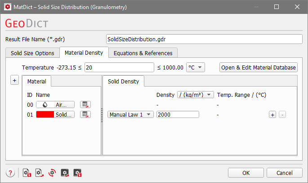308x183 pixels.
Task: Click the Air... material button
Action: pyautogui.click(x=55, y=105)
